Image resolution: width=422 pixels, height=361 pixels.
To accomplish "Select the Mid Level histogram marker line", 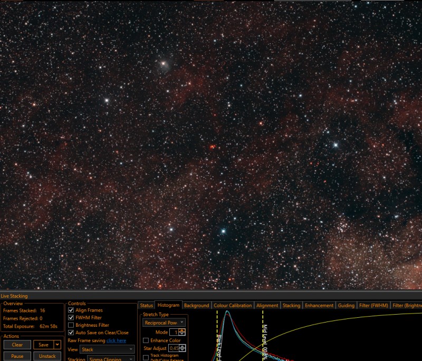I will 263,336.
